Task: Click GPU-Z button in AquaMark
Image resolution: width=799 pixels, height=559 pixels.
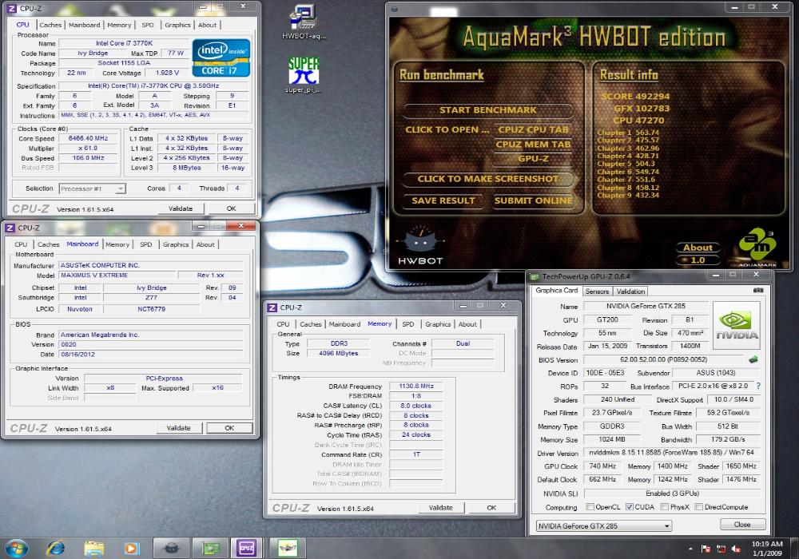Action: [533, 158]
